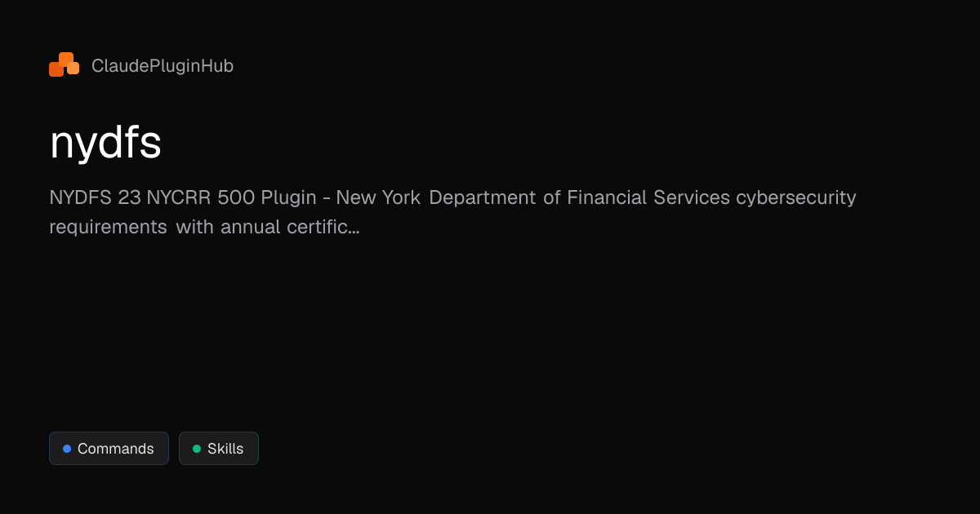Click the word "cybersecurity" in description
Screen dimensions: 980x514
(x=796, y=197)
